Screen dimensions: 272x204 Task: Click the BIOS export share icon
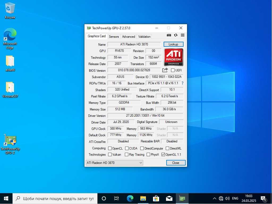pyautogui.click(x=165, y=70)
